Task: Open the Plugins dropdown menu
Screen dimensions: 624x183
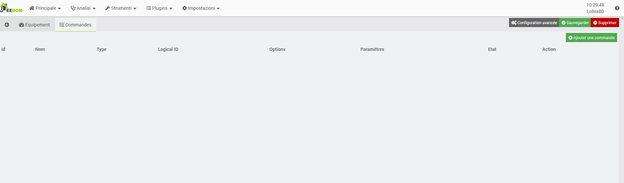Action: (x=159, y=8)
